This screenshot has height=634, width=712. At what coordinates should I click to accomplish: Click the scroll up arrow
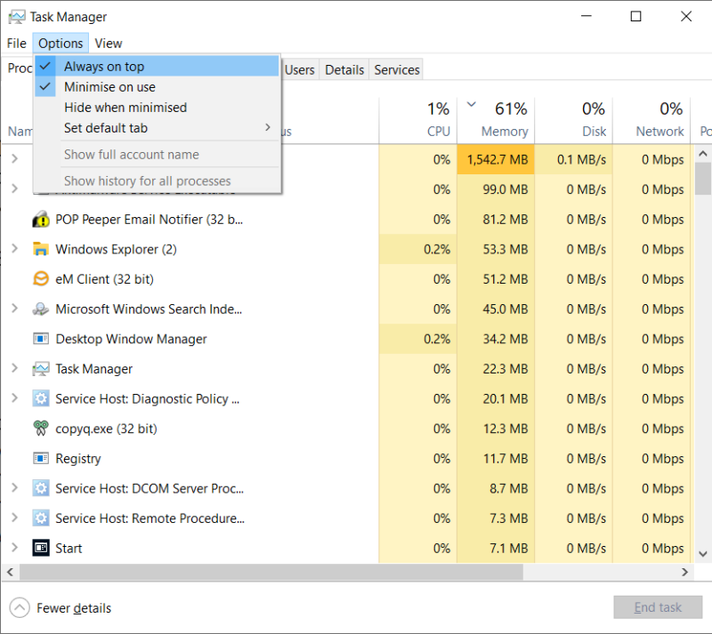point(703,154)
